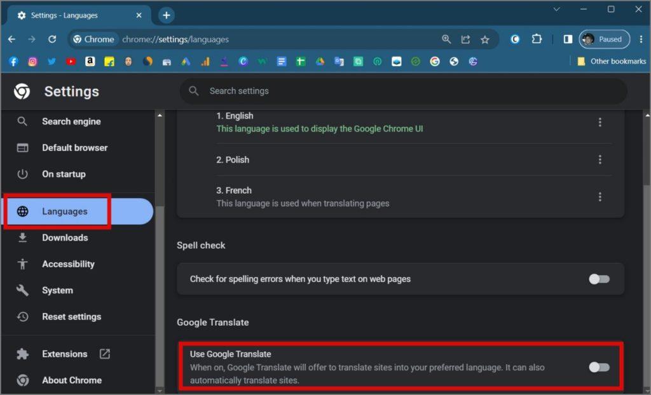Reload the page

52,39
